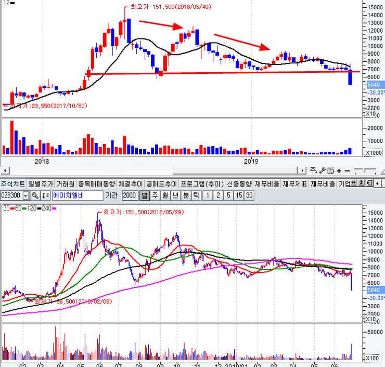Click the magenta 240 moving average legend

[49, 208]
